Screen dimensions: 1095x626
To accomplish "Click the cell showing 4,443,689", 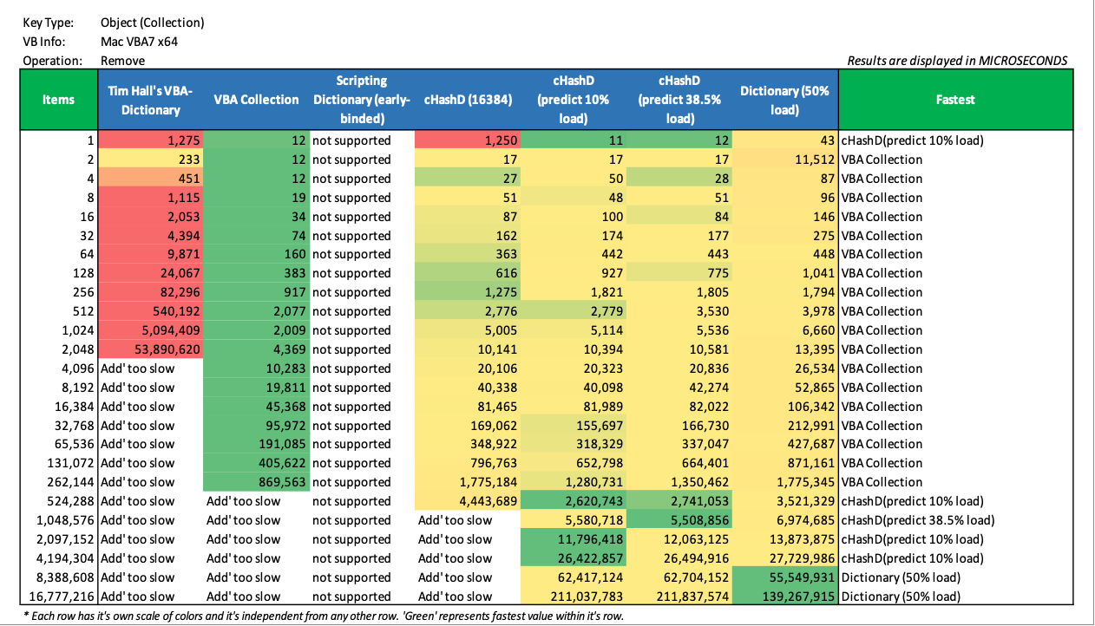I will coord(468,501).
